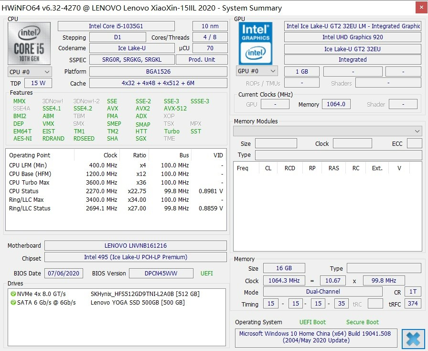The image size is (428, 351).
Task: Close the summary with the blue X button
Action: (413, 339)
